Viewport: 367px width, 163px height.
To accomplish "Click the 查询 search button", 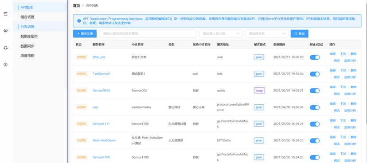I will pos(299,34).
